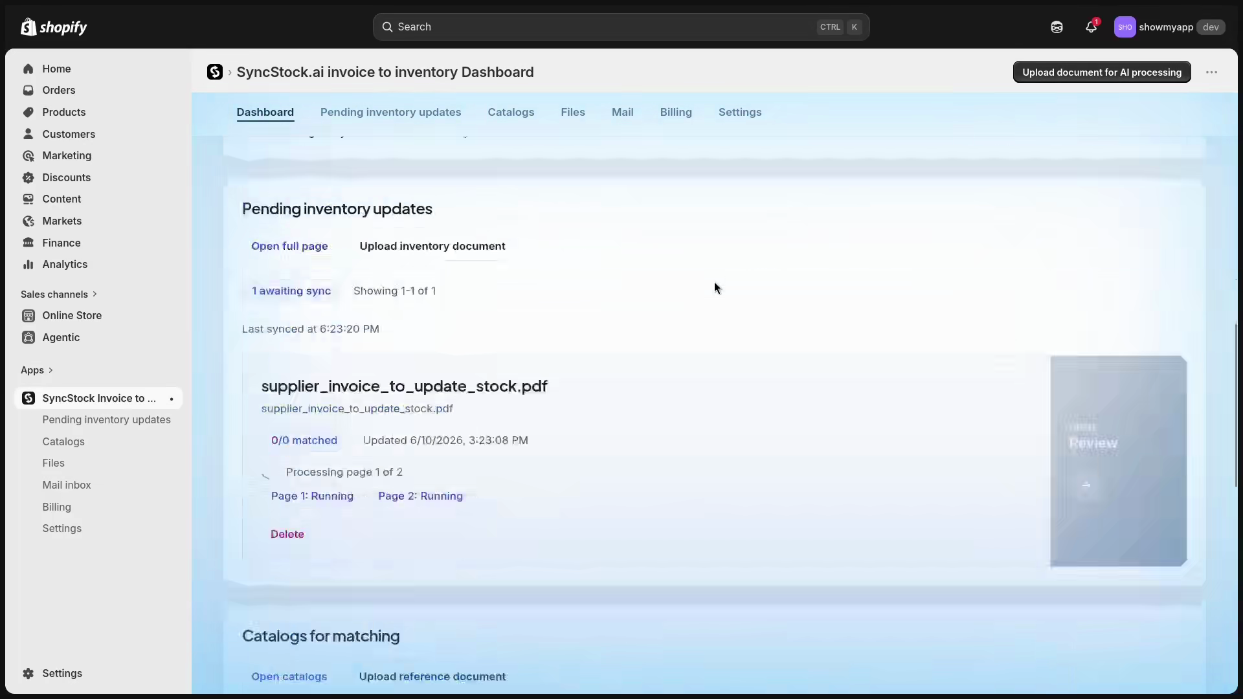This screenshot has width=1243, height=699.
Task: Click the Open full page link
Action: pos(289,246)
